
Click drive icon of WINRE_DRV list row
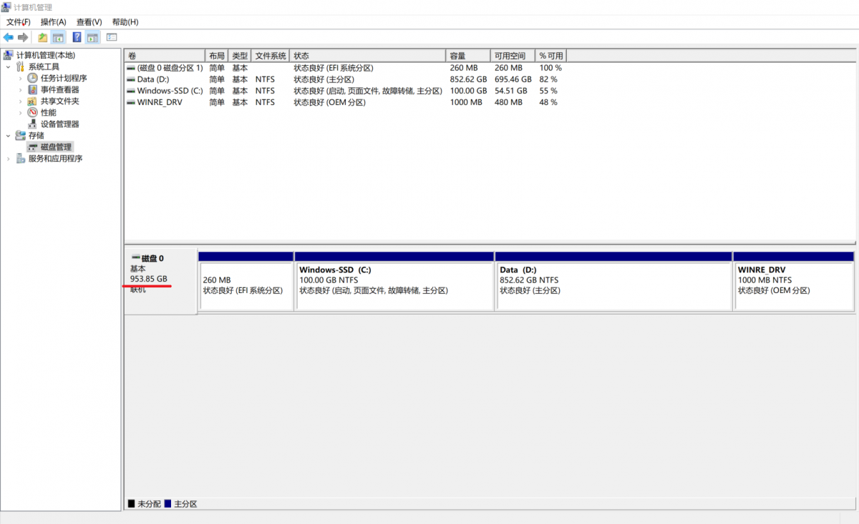131,102
